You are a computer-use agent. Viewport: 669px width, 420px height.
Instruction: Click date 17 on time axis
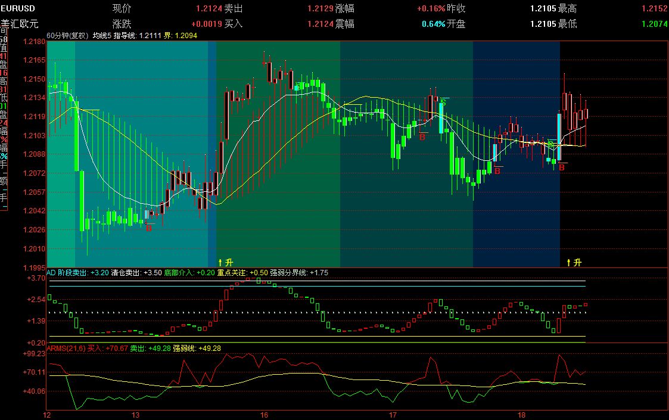pos(393,415)
